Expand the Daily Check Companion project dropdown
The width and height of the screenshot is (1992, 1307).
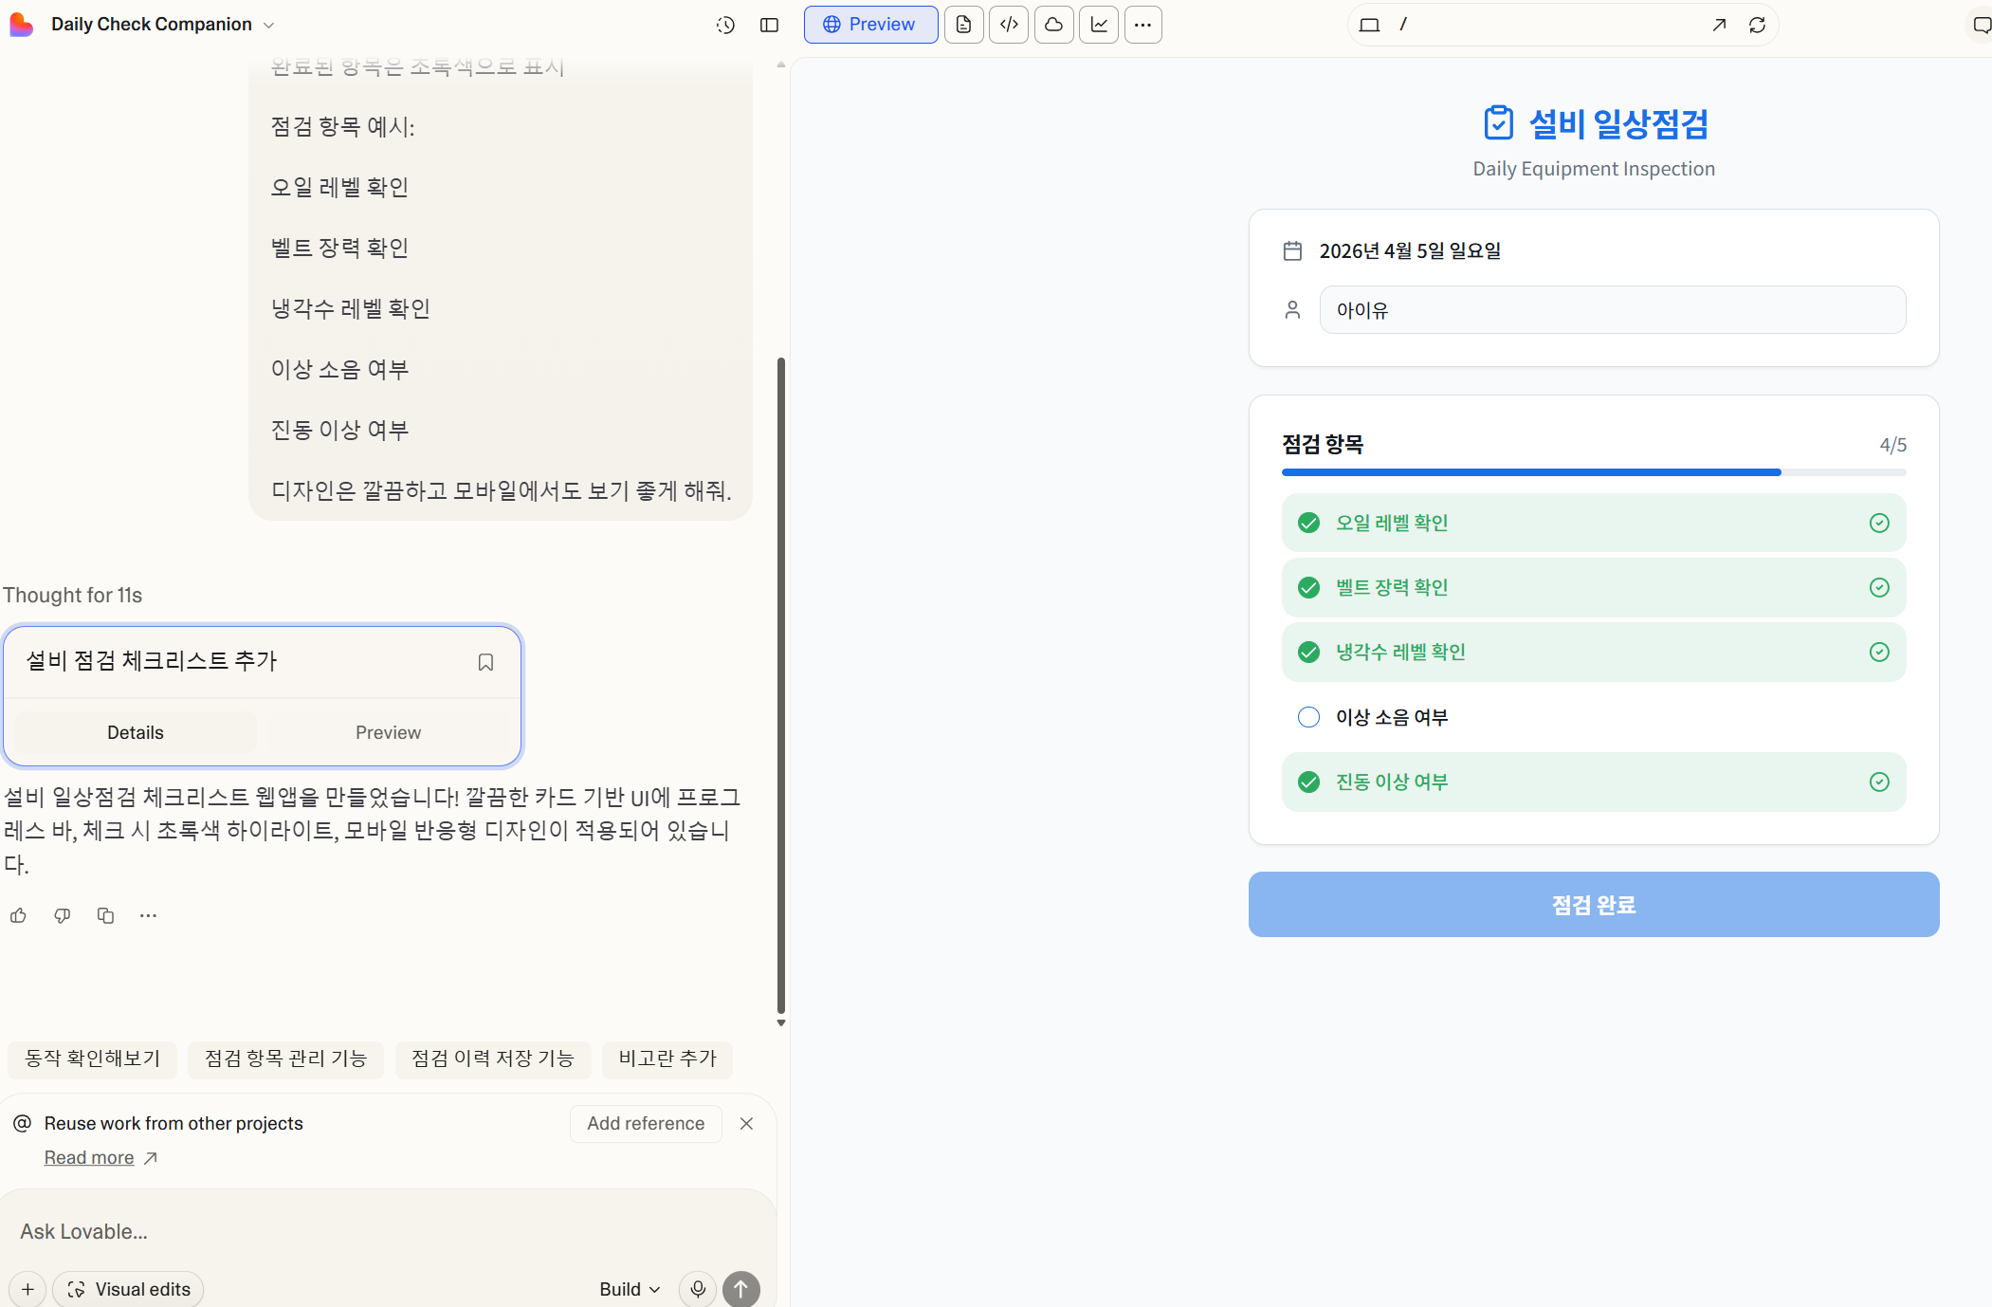click(268, 25)
